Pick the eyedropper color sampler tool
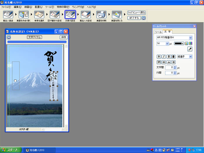204x153 pixels. (x=190, y=49)
